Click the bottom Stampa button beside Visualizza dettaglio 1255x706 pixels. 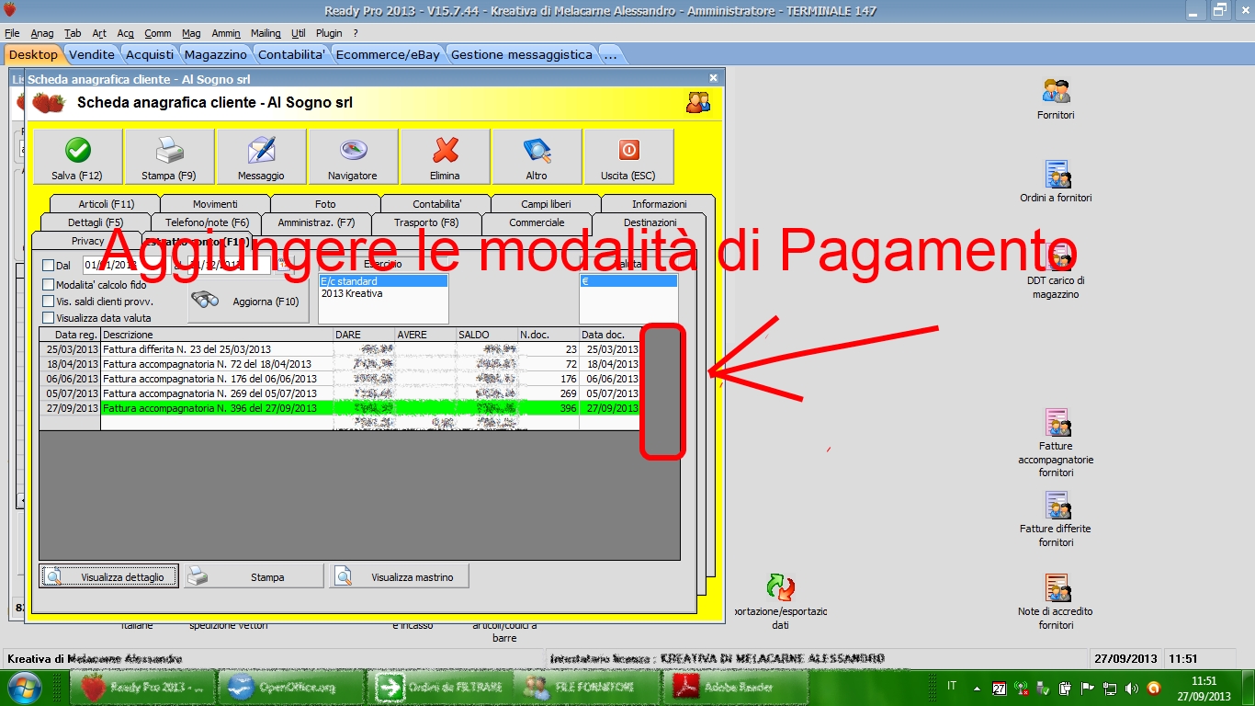[x=254, y=577]
